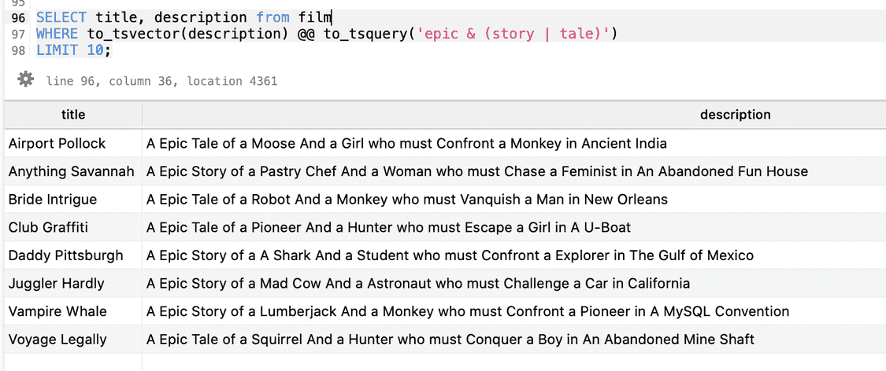The image size is (886, 371).
Task: Click the gear settings icon
Action: tap(26, 79)
